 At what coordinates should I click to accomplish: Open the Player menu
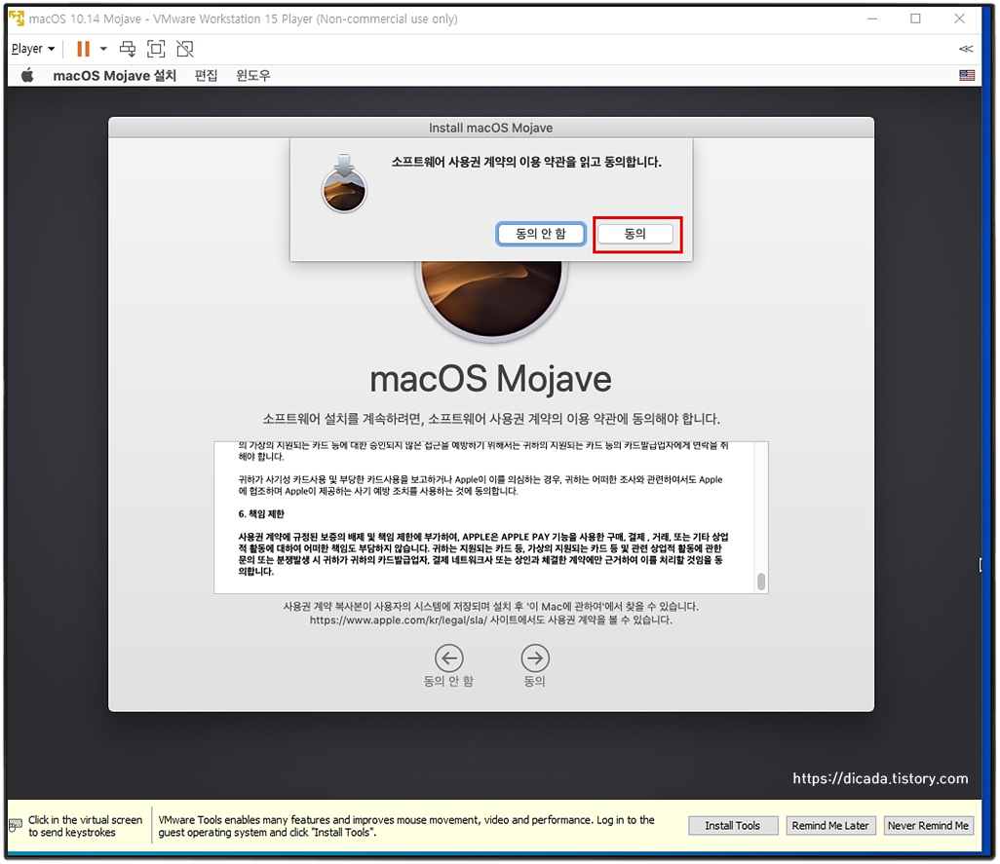click(33, 49)
